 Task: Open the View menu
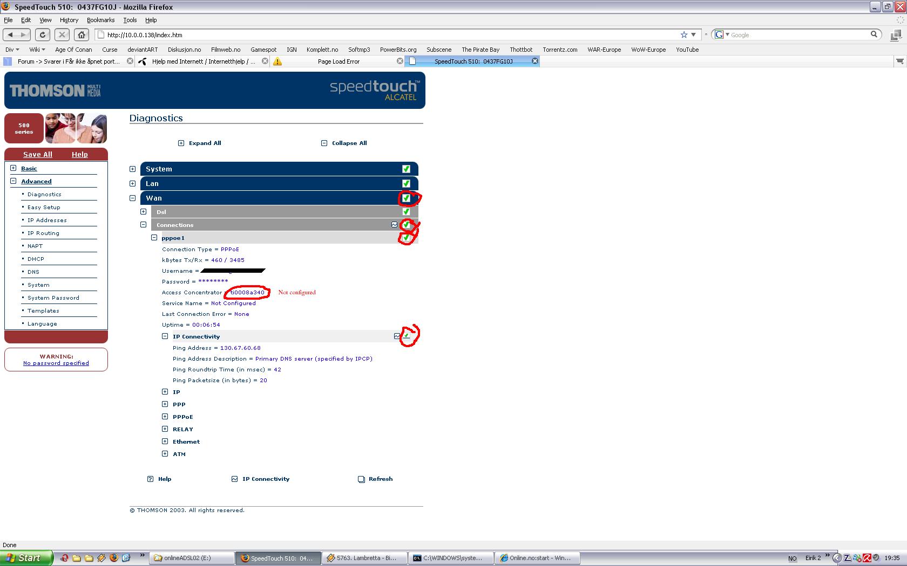(45, 20)
